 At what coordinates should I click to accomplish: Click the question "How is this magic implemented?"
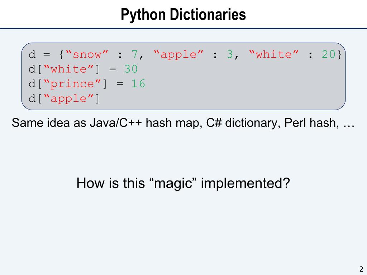tap(183, 183)
